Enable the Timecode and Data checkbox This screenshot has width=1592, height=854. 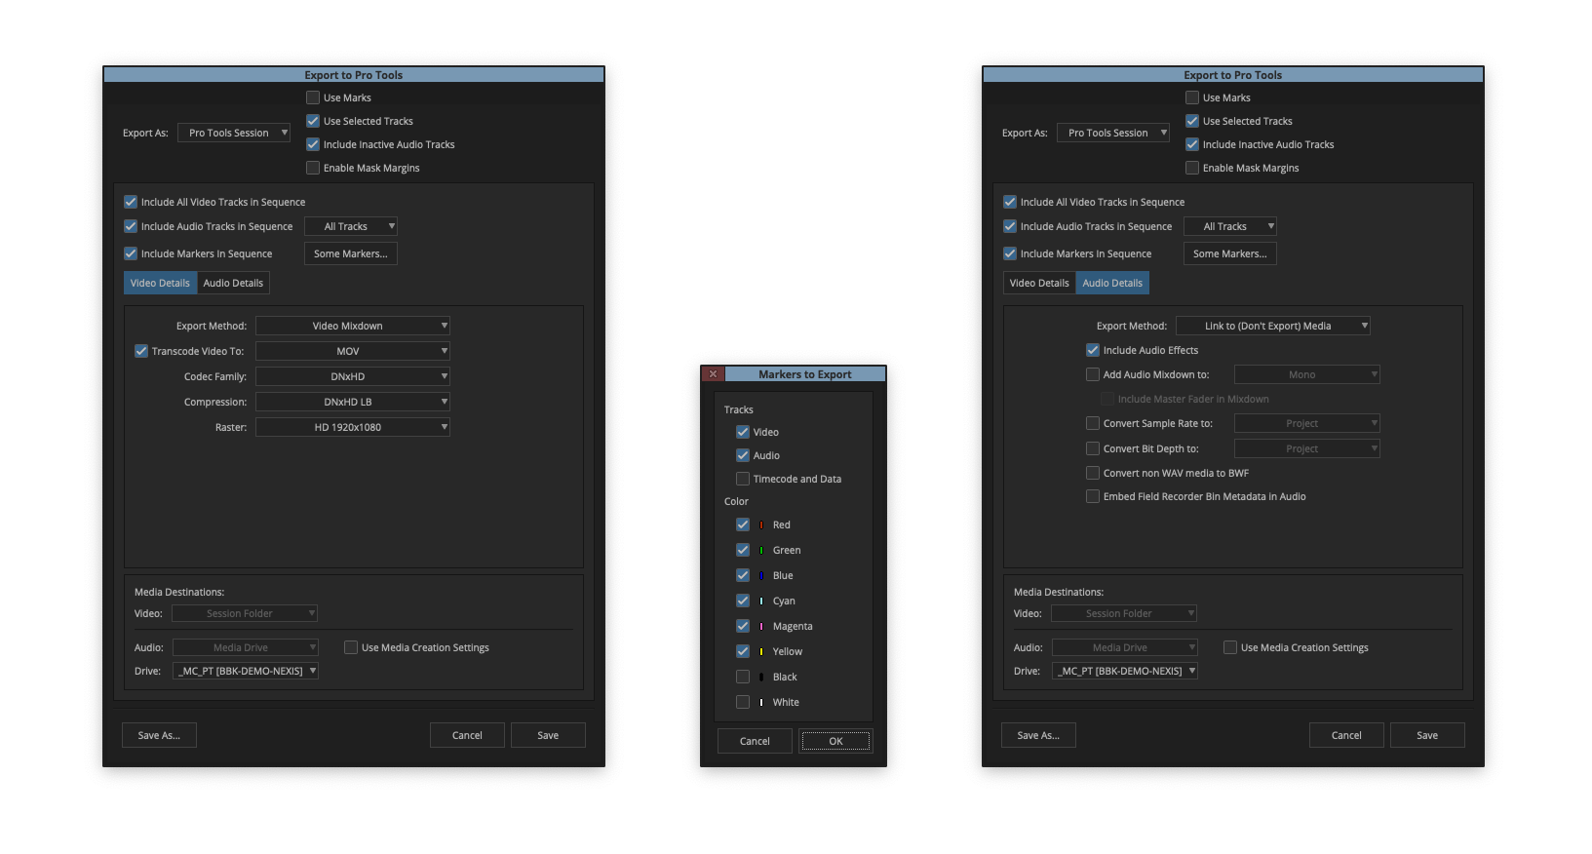pos(743,479)
